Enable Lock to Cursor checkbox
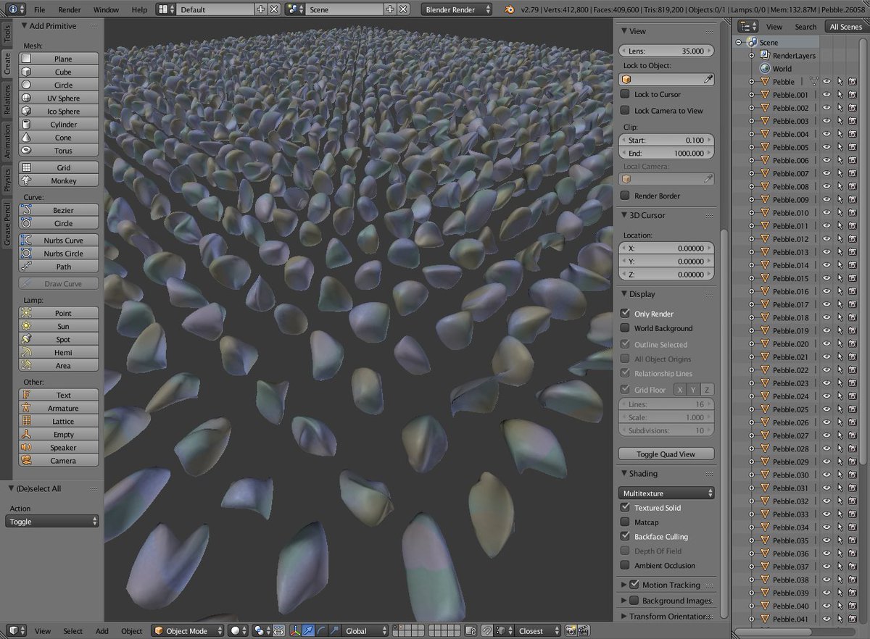870x639 pixels. (x=626, y=94)
